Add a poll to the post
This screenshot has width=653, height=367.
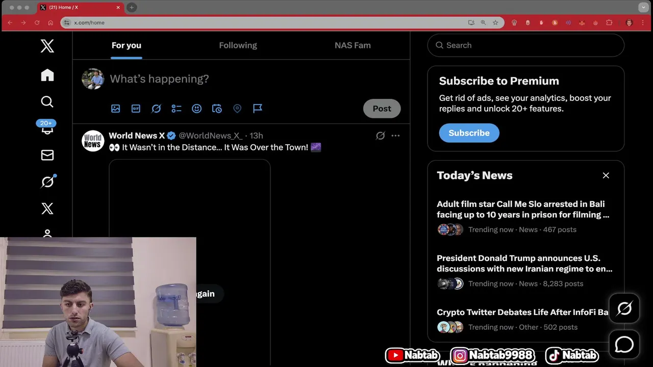coord(177,109)
